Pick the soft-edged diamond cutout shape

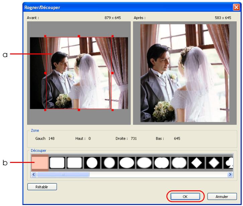click(x=214, y=163)
